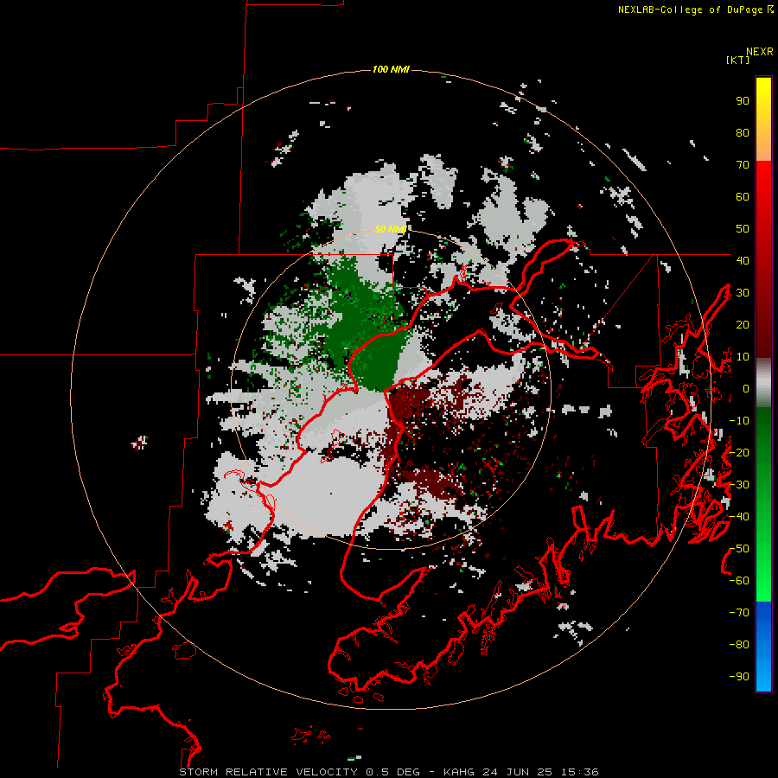Click the -90 value on velocity scale
This screenshot has height=778, width=778.
739,677
